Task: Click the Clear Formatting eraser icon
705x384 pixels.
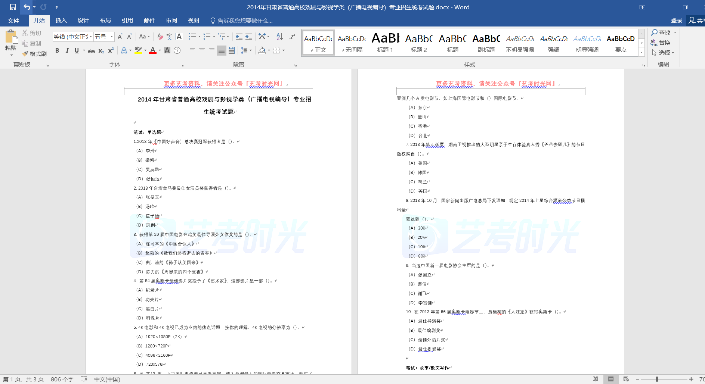Action: click(x=160, y=37)
